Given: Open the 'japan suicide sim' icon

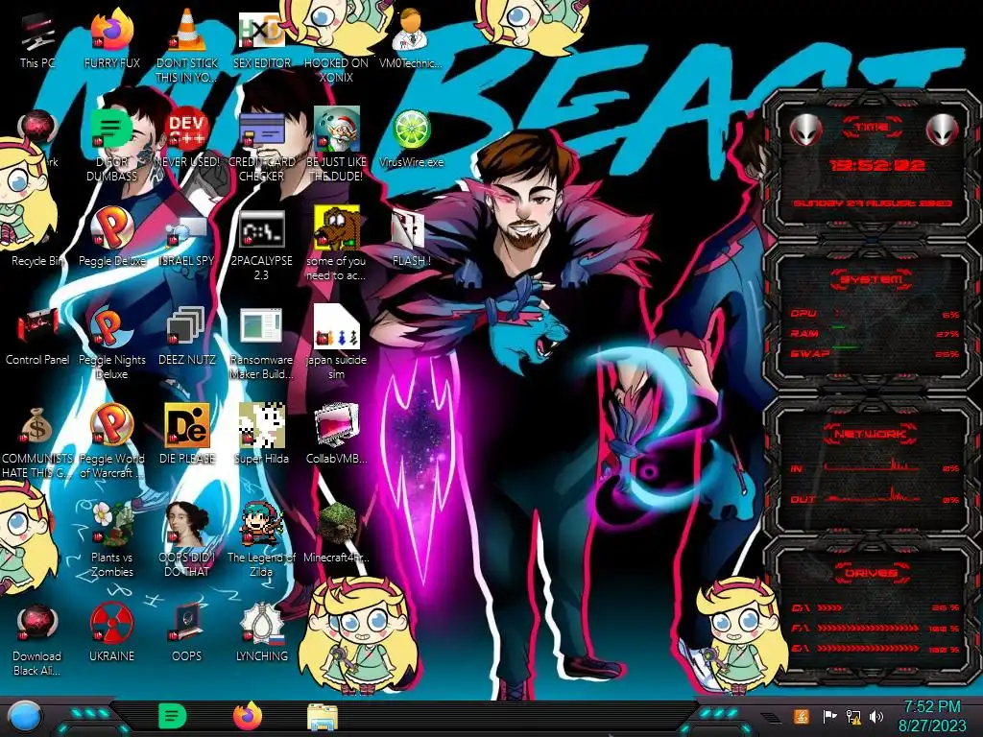Looking at the screenshot, I should pos(336,343).
